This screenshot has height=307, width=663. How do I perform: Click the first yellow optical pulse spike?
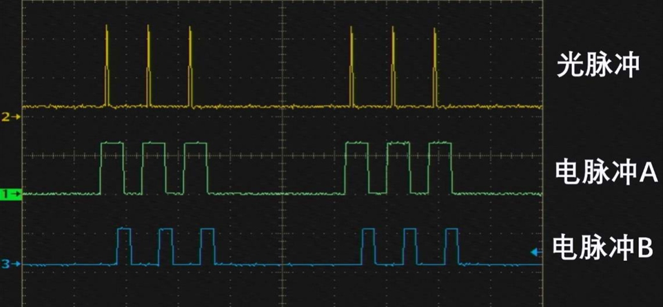[106, 69]
